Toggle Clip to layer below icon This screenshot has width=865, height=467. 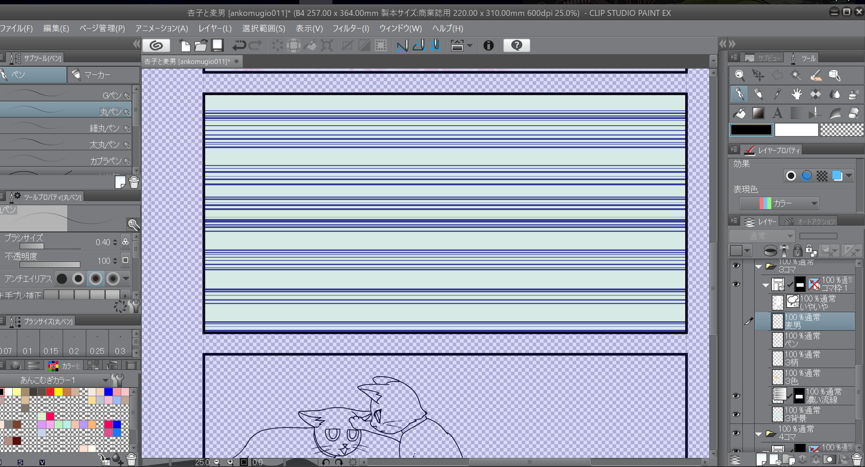(x=771, y=250)
